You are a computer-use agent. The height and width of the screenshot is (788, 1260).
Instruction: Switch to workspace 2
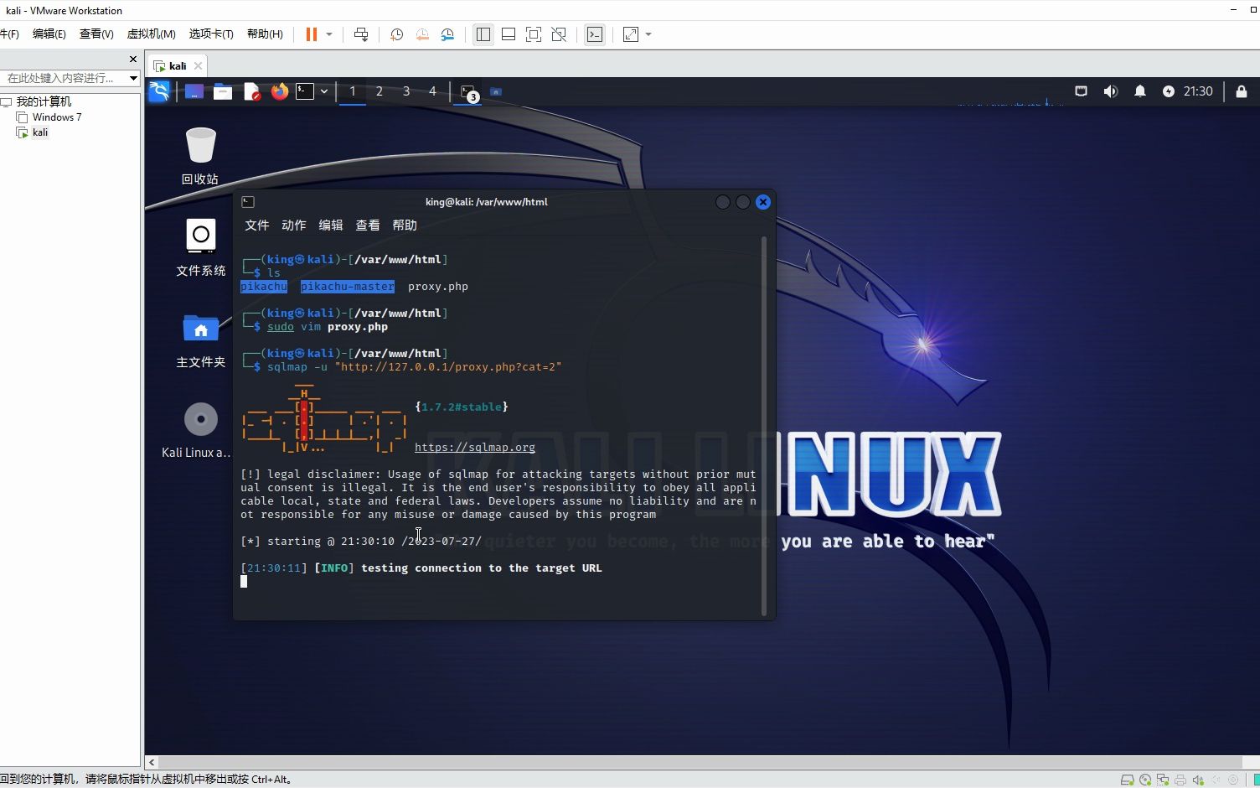(380, 91)
